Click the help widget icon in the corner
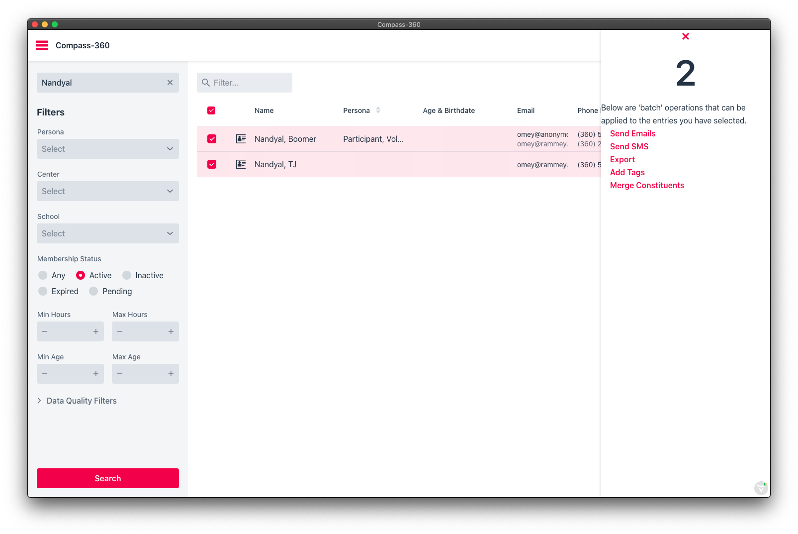Screen dimensions: 798x534 click(x=761, y=488)
